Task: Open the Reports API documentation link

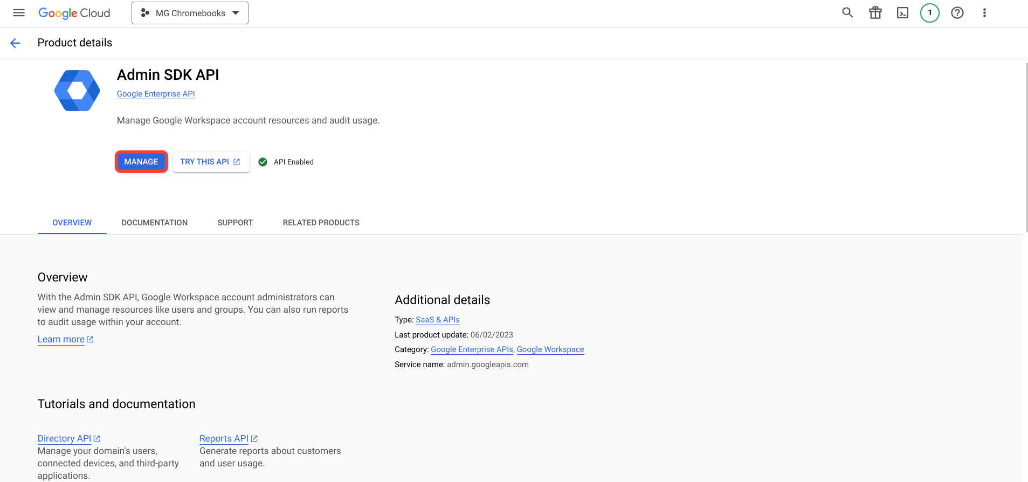Action: 229,438
